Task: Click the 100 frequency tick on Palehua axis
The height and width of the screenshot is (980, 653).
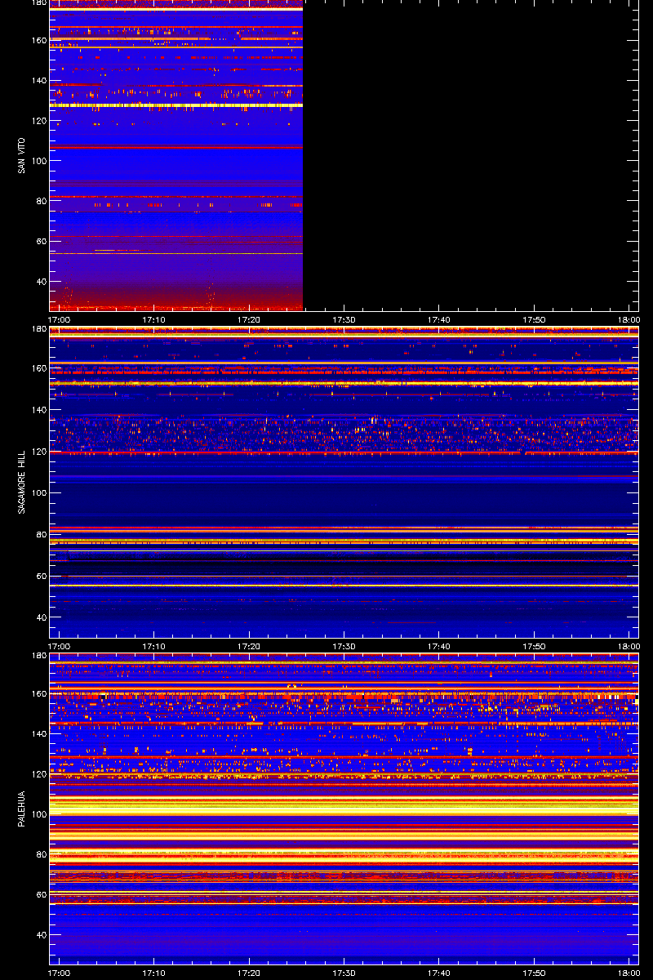Action: click(38, 814)
